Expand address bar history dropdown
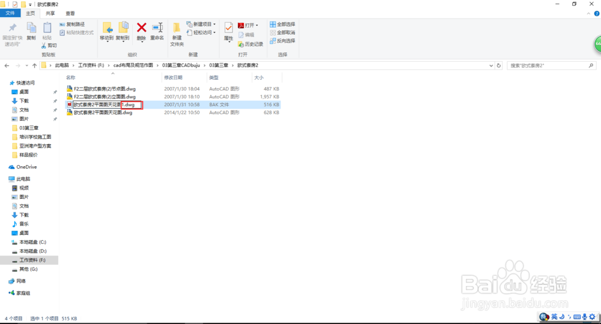 491,65
